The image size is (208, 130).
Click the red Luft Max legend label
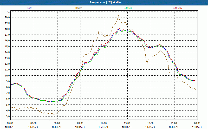coord(177,8)
